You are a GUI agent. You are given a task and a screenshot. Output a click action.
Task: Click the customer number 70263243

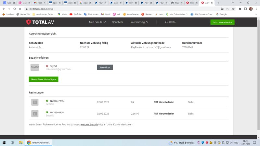(x=188, y=47)
